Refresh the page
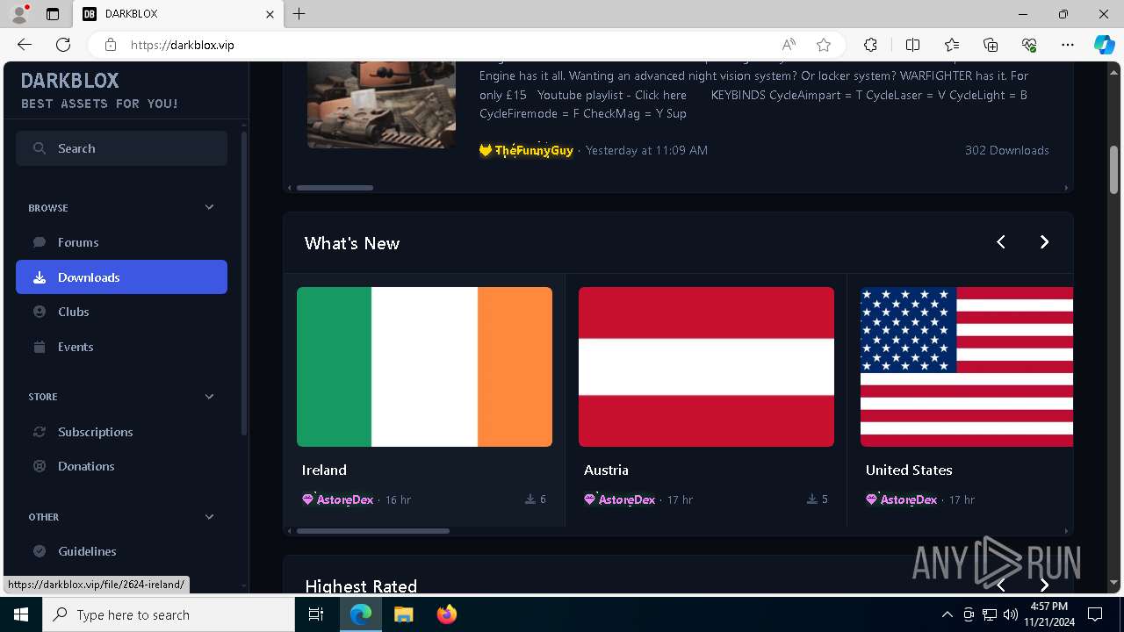The height and width of the screenshot is (632, 1124). click(x=63, y=45)
